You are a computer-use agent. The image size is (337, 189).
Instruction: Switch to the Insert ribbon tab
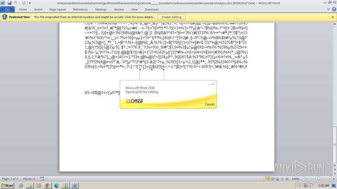(x=38, y=9)
